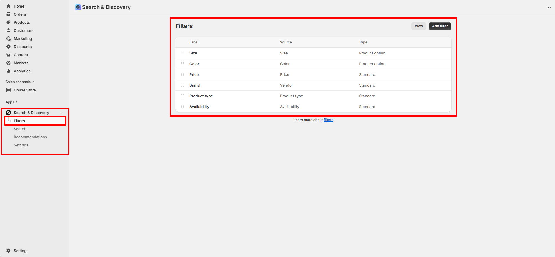This screenshot has width=555, height=257.
Task: Click the Analytics bar chart icon
Action: [8, 71]
